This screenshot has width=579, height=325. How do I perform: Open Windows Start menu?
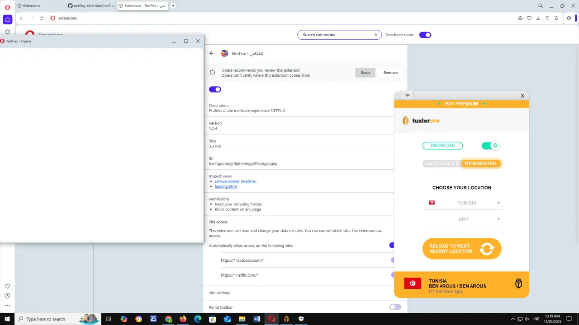pos(7,319)
